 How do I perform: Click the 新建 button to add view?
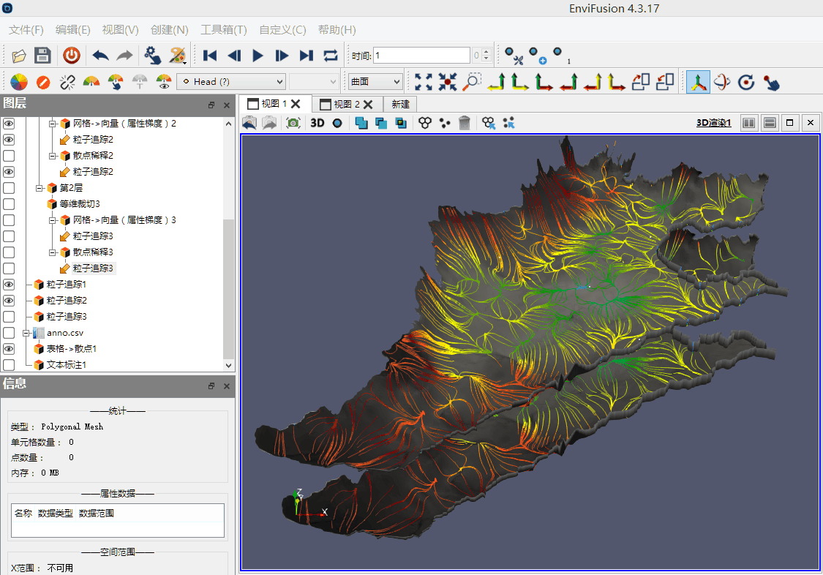[400, 105]
